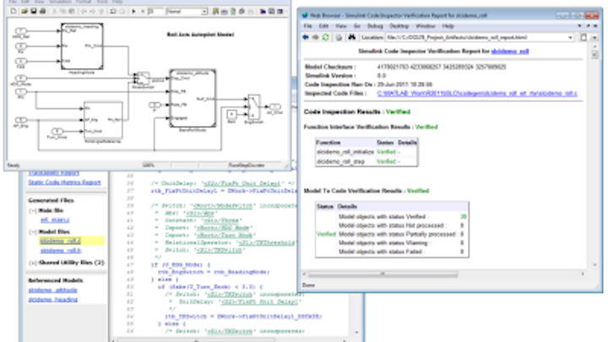
Task: Click Back arrow in Web Browser toolbar
Action: click(306, 37)
